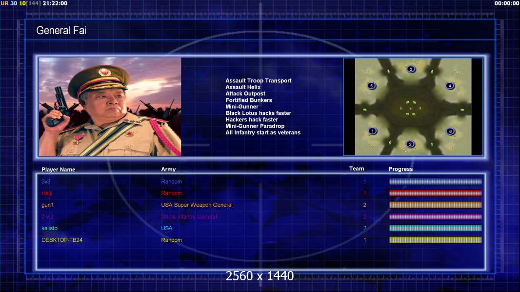520x292 pixels.
Task: Click the Team column header
Action: click(x=357, y=169)
